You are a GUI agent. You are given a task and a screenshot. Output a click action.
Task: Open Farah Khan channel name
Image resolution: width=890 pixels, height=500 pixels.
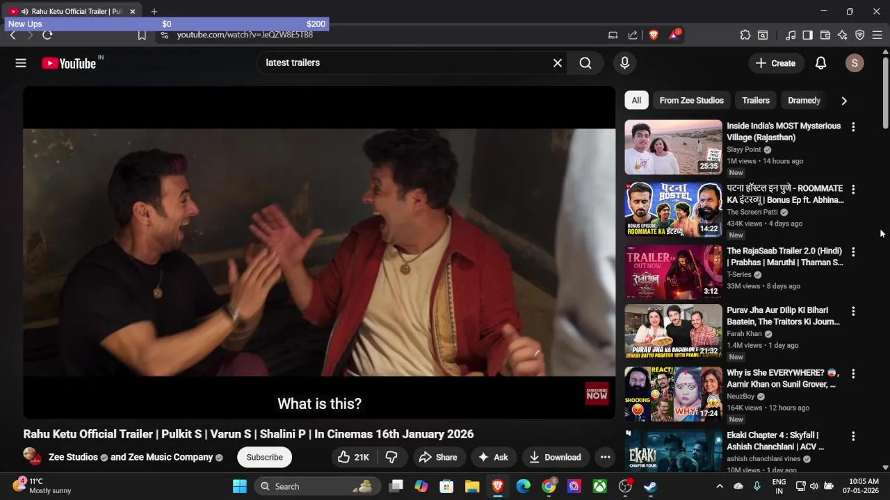pos(744,333)
